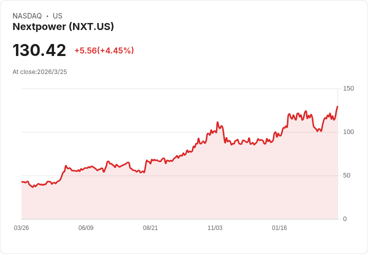The image size is (368, 254).
Task: Click the 100 y-axis price label
Action: (348, 132)
